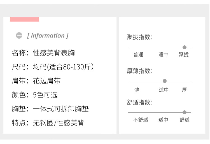
Task: Click the pink bar at top left
Action: pos(24,19)
